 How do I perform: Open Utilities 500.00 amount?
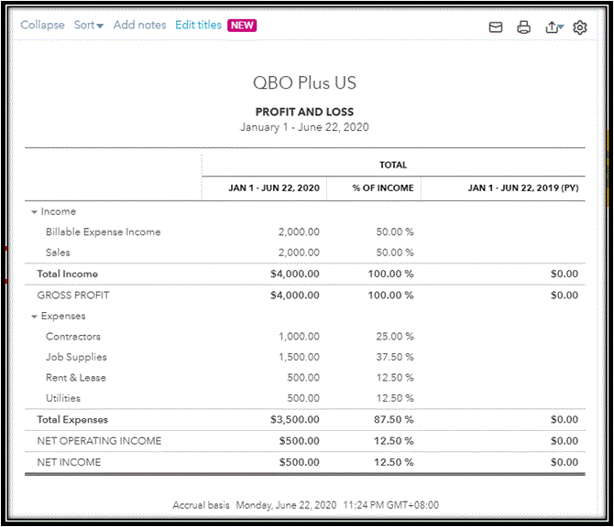point(303,398)
